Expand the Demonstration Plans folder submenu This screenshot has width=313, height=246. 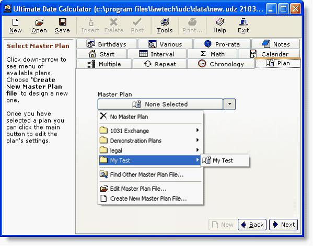coord(151,140)
